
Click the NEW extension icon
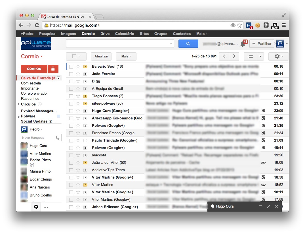point(275,26)
